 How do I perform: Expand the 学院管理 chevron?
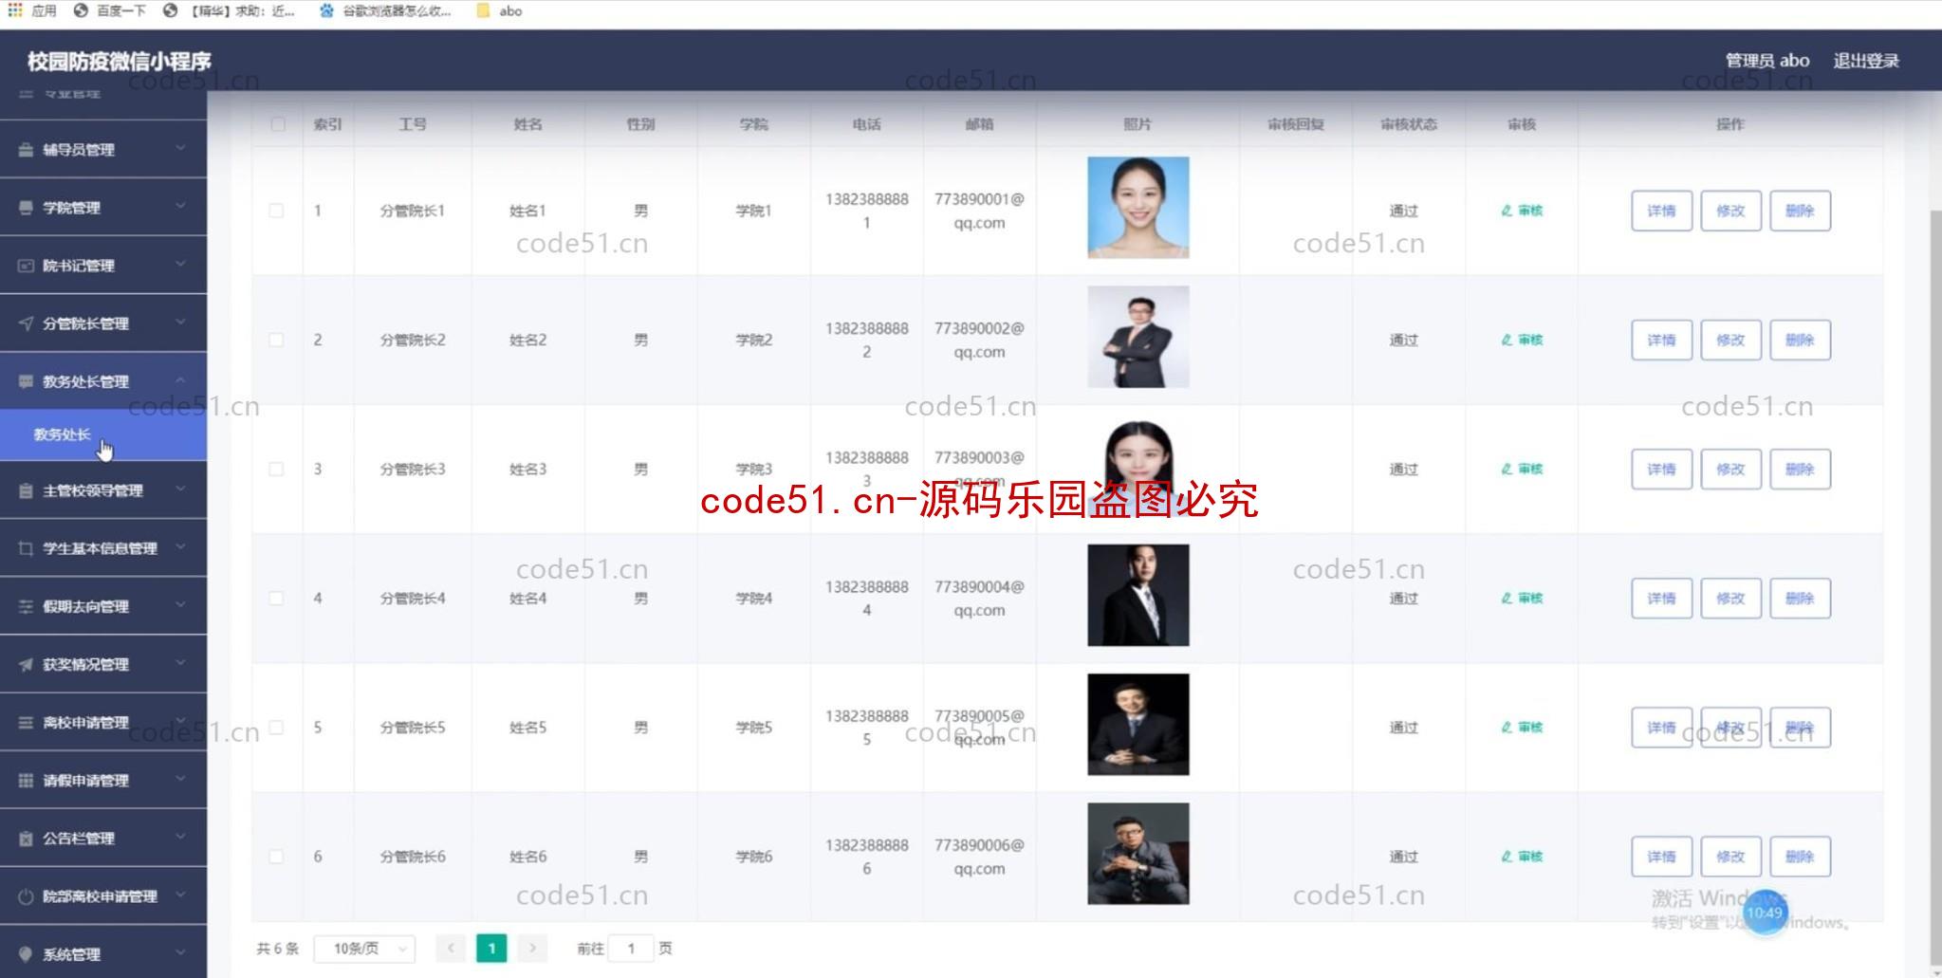pos(180,207)
